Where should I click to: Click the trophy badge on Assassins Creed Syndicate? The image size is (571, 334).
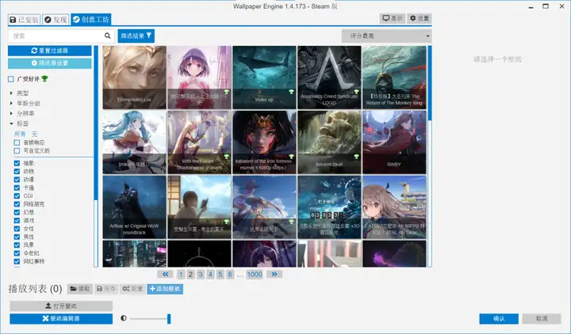(356, 92)
